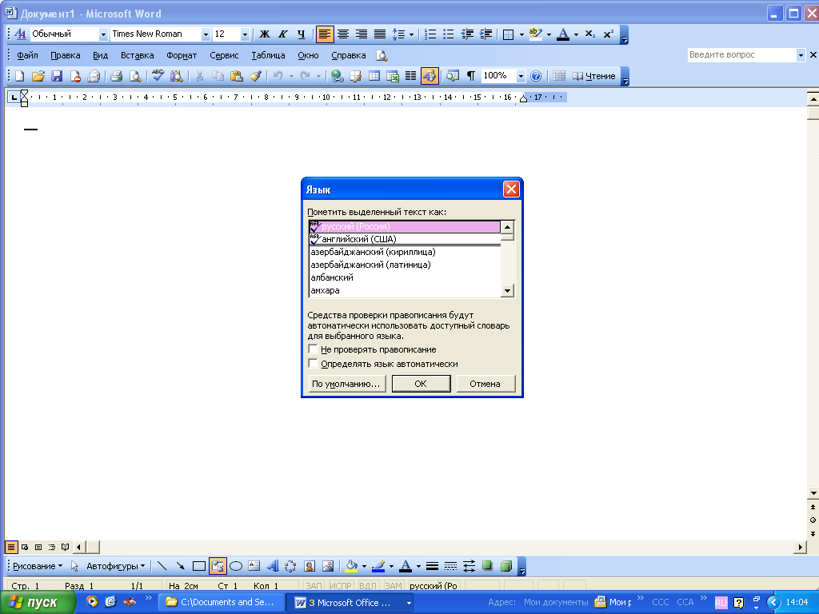Select 'английский (США)' in language list
819x614 pixels.
pos(405,239)
